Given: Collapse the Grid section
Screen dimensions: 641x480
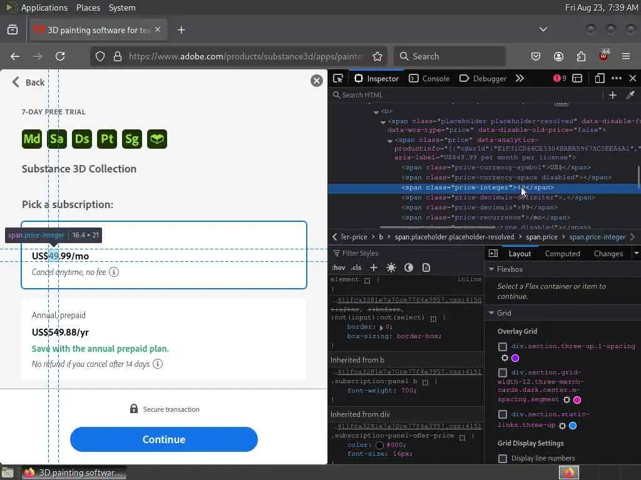Looking at the screenshot, I should 491,313.
